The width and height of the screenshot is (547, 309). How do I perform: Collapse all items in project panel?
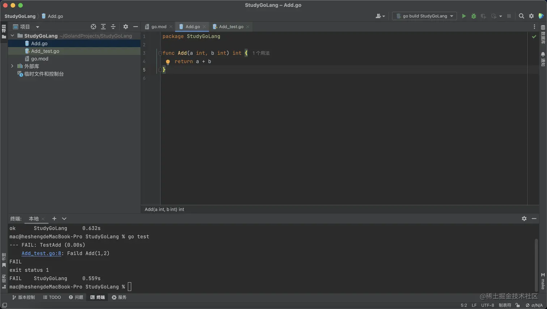113,27
